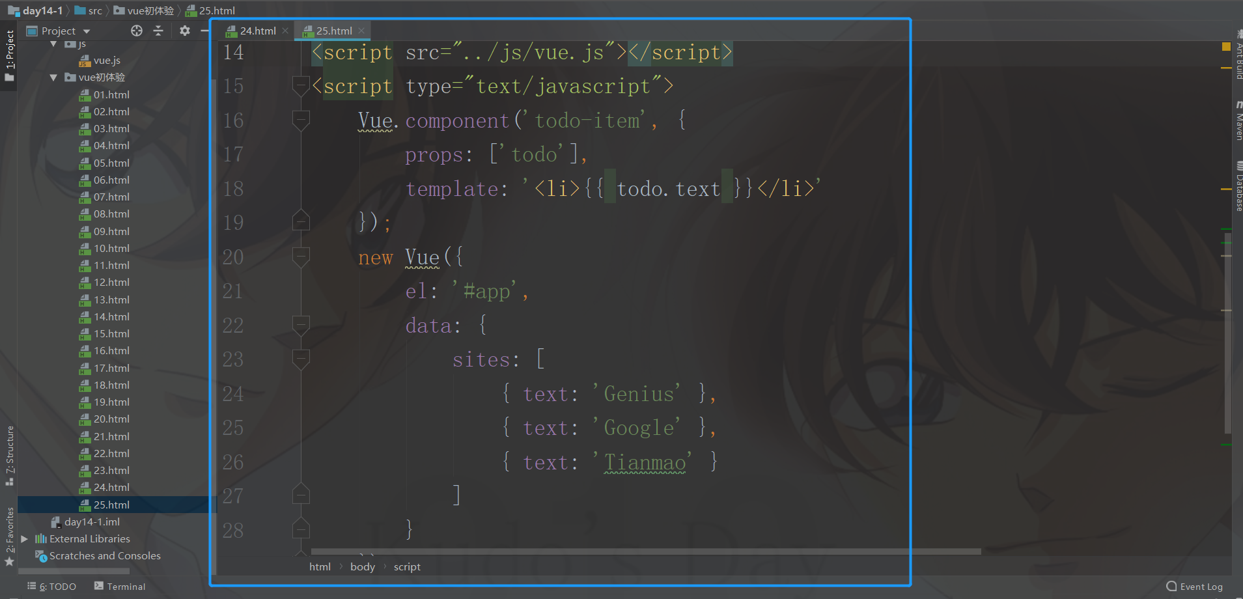Screen dimensions: 1243x599
Task: Fold the script block at line 15
Action: point(301,86)
